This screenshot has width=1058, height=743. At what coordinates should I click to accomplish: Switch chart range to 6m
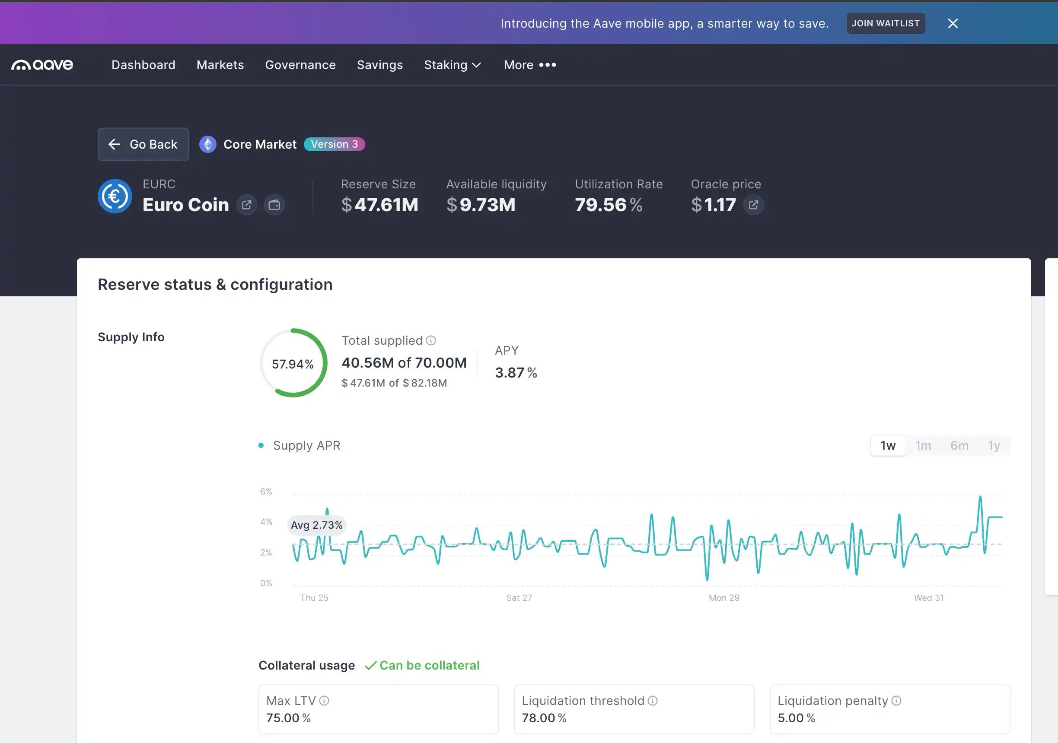[x=959, y=445]
